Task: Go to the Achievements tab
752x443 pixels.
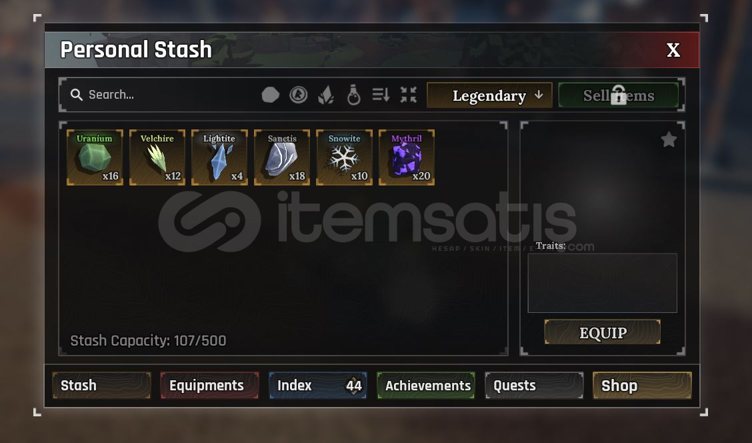Action: [x=426, y=386]
